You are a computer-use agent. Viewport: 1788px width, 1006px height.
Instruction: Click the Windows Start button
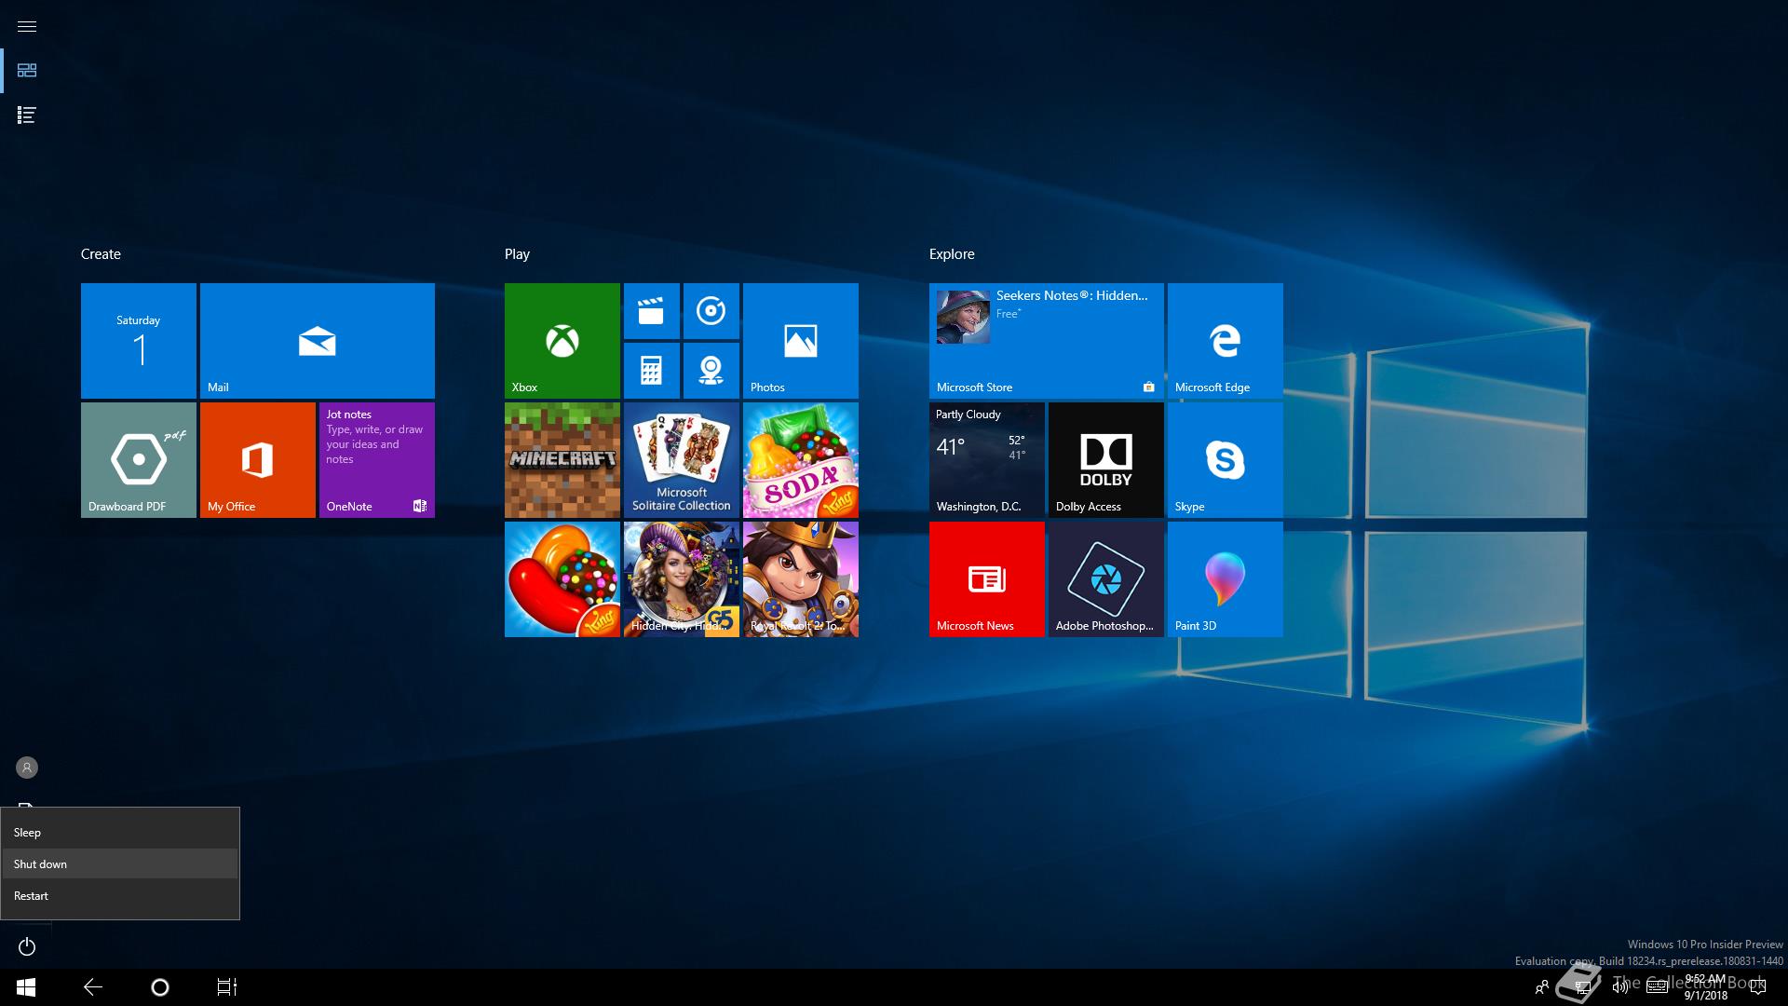pyautogui.click(x=26, y=987)
